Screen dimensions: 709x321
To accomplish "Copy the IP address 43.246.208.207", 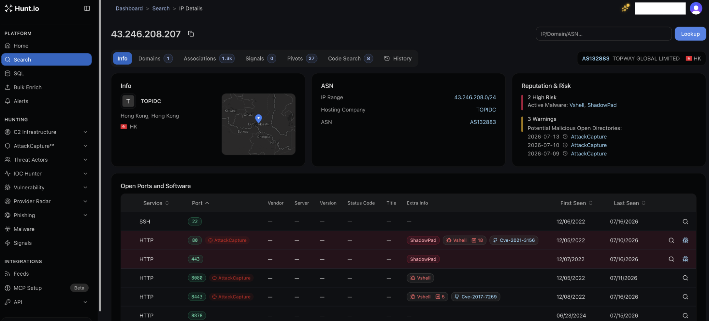I will click(x=191, y=34).
